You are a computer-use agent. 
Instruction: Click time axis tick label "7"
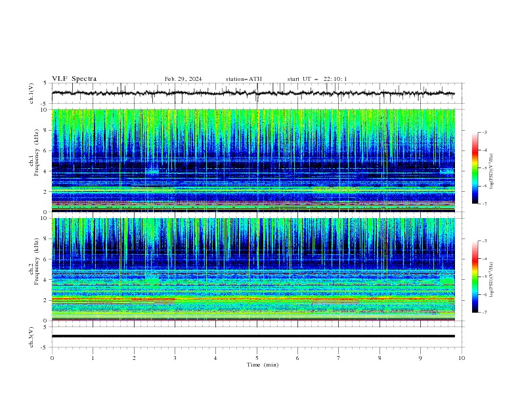(339, 358)
